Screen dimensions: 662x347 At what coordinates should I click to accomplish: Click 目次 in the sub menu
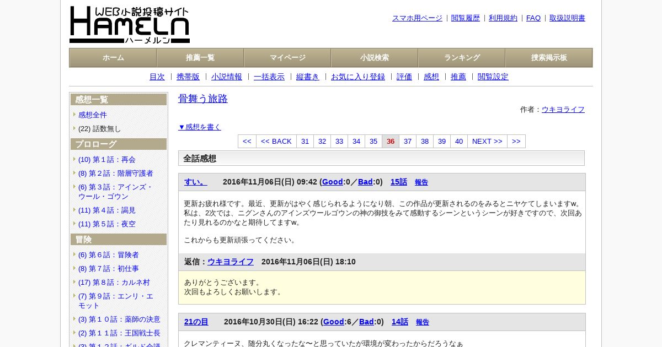(157, 77)
